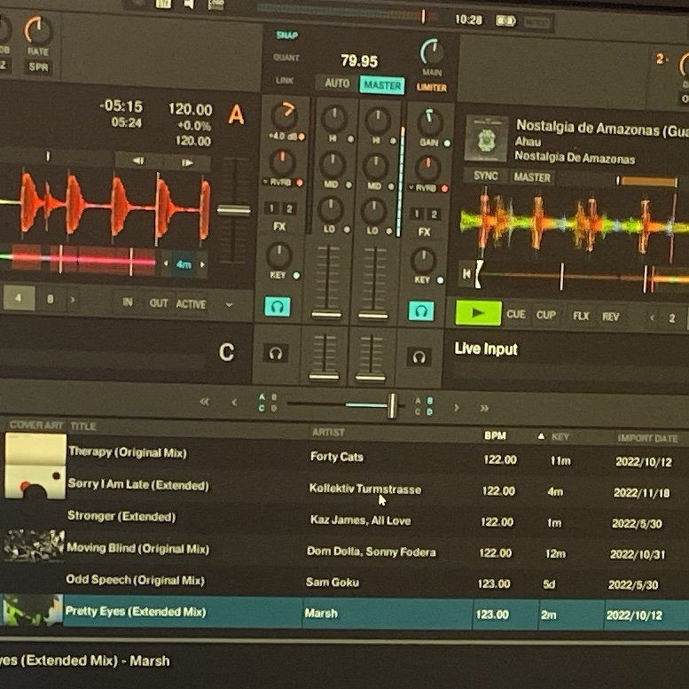Viewport: 689px width, 689px height.
Task: Click the Pretty Eyes cover art thumbnail
Action: 32,611
